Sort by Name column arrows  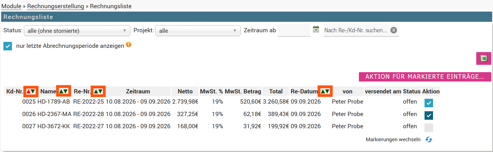coord(63,91)
